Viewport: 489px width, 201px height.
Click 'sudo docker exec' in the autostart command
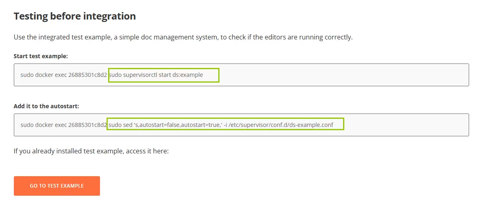pyautogui.click(x=43, y=125)
